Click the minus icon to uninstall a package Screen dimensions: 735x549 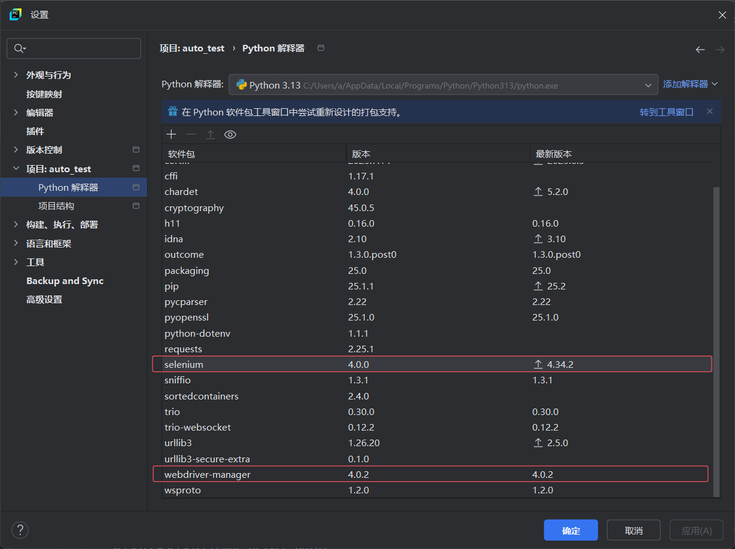click(x=191, y=135)
